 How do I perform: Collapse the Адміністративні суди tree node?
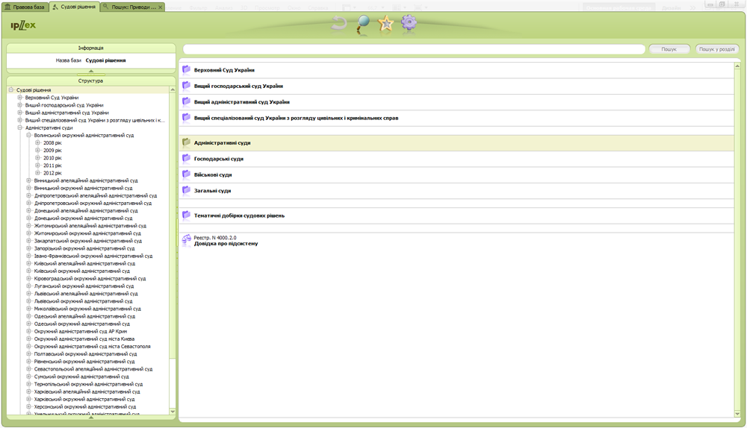[x=20, y=128]
